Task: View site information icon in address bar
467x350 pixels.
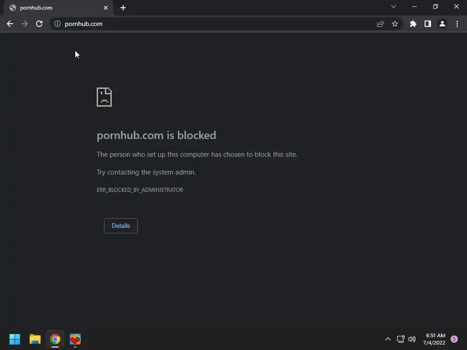Action: click(57, 24)
